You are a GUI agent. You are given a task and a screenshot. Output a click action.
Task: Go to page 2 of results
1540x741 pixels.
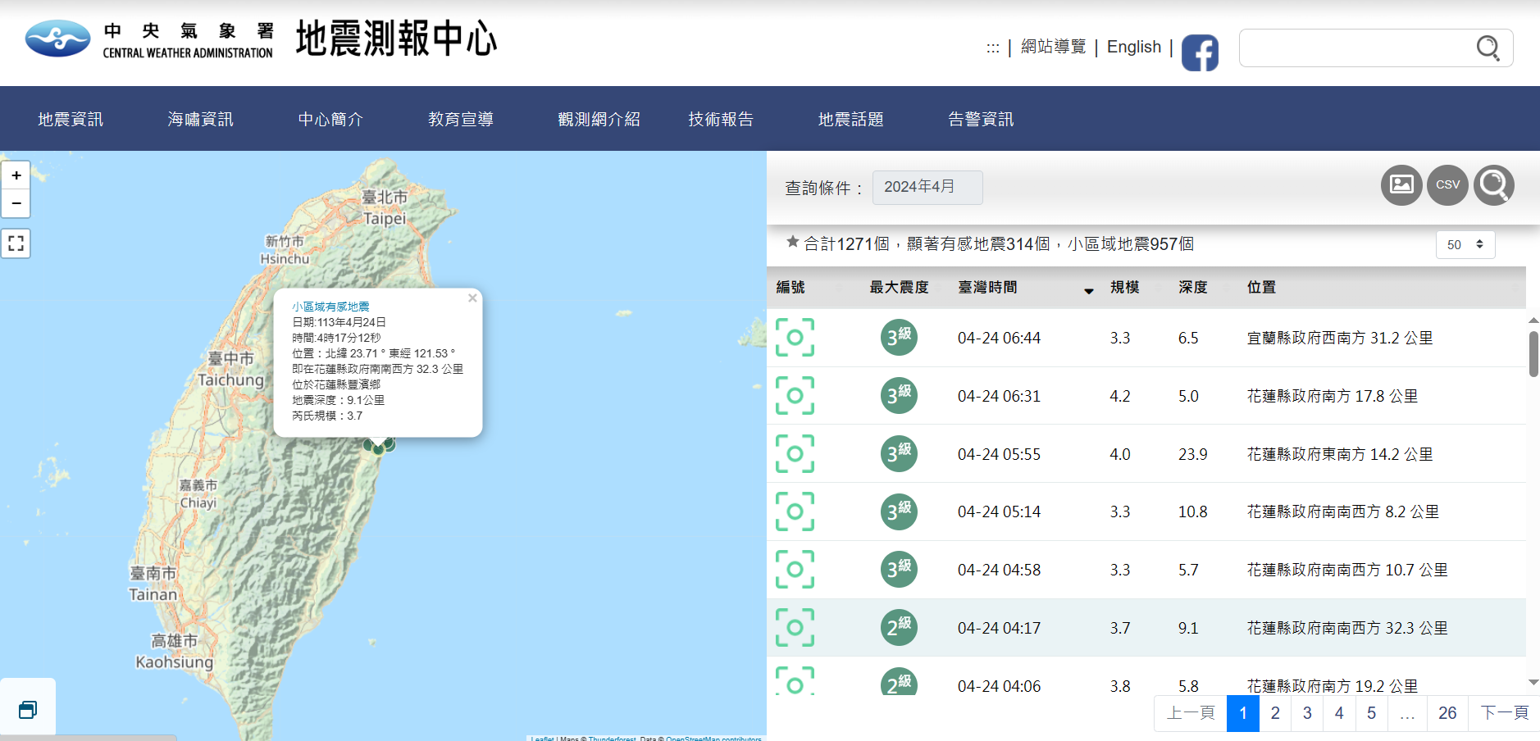(1274, 713)
